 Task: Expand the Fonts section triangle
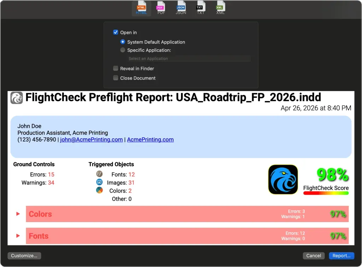coord(18,236)
